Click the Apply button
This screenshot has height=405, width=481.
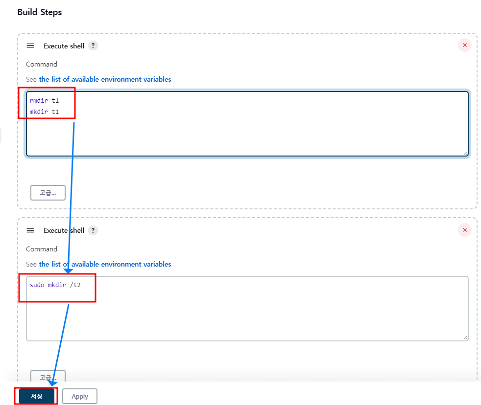(80, 396)
